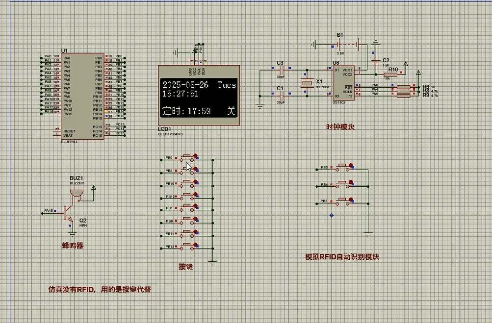
Task: Click the 时钟模块 text label
Action: [340, 127]
